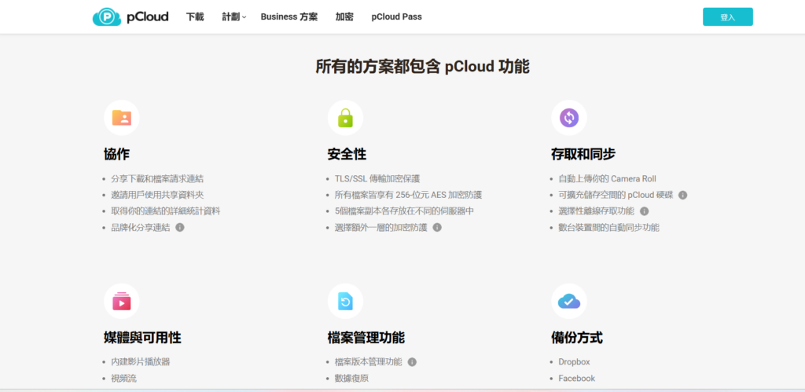Click the 品牌化分享連結 text

coord(140,227)
